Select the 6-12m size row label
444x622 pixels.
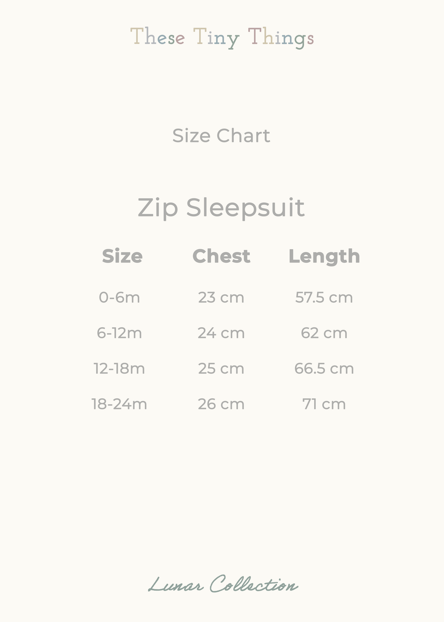pos(120,333)
